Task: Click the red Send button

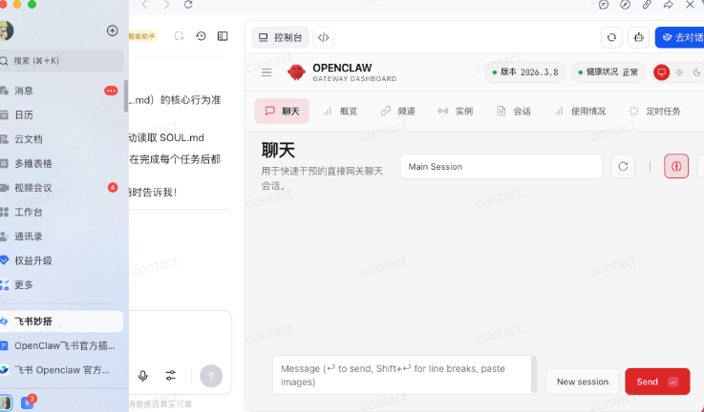Action: [657, 381]
